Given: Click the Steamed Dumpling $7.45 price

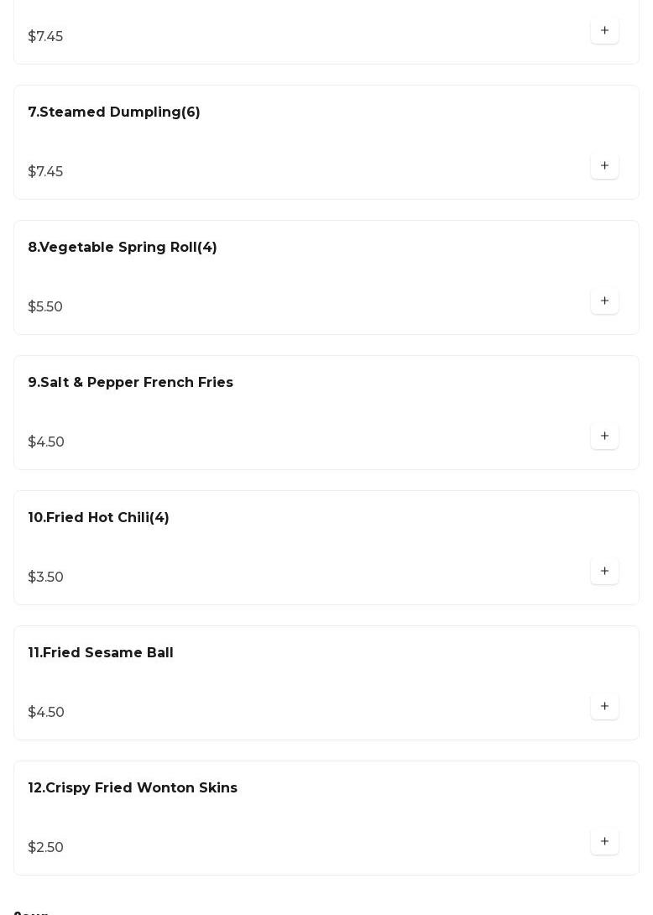Looking at the screenshot, I should (x=45, y=172).
